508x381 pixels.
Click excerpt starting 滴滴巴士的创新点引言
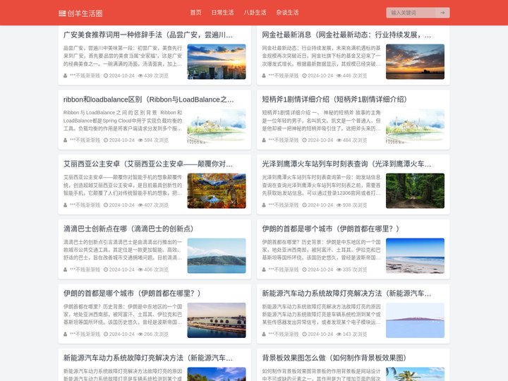click(x=123, y=250)
